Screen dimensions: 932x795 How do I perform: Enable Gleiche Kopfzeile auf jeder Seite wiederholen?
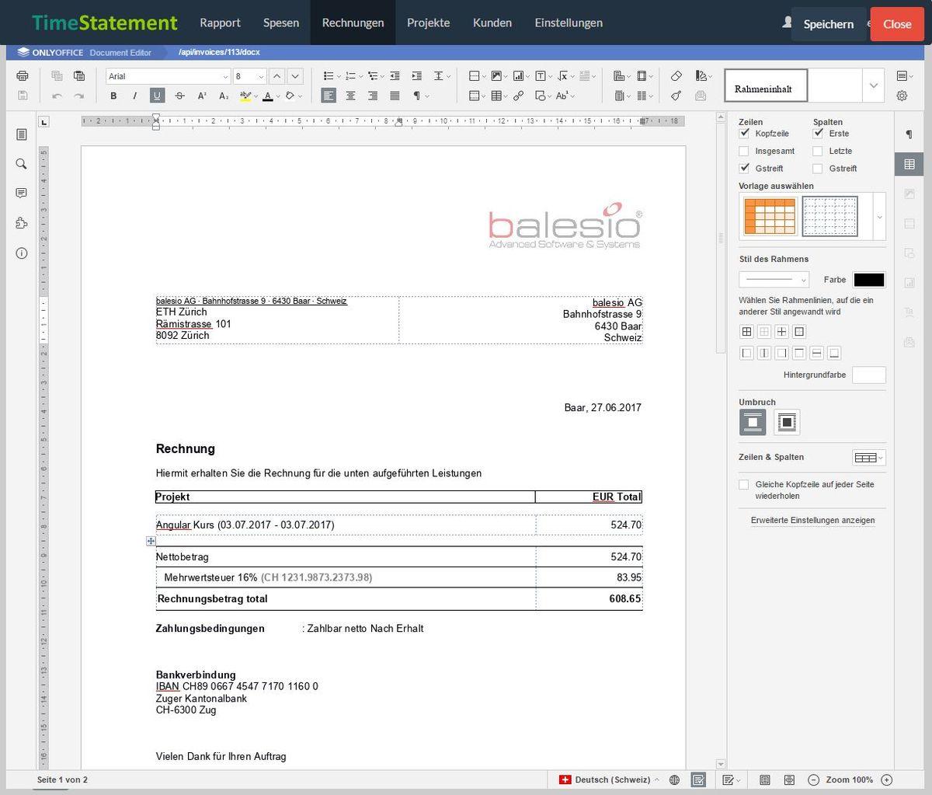(x=744, y=484)
